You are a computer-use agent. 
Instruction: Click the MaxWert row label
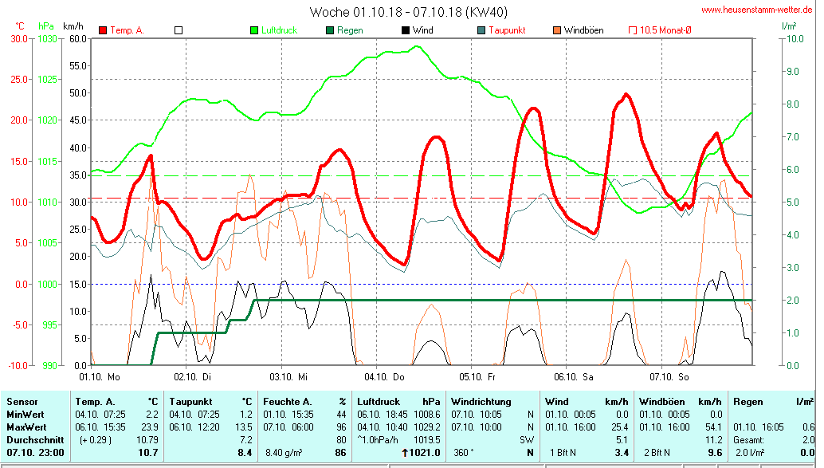26,427
